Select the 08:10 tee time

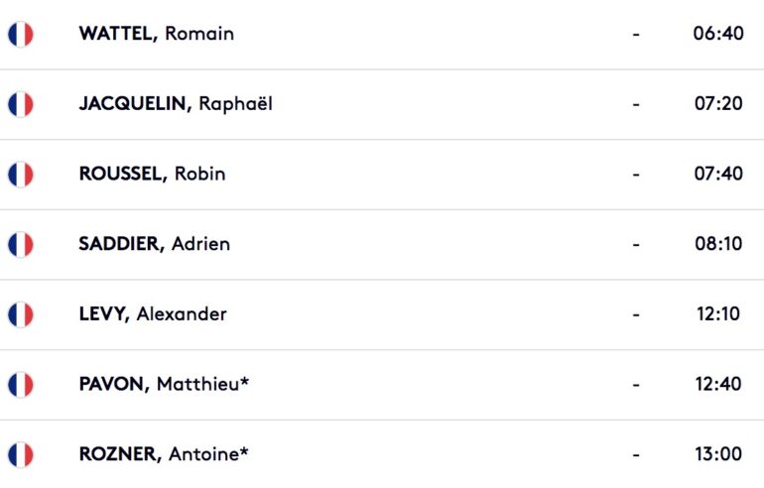pyautogui.click(x=717, y=244)
